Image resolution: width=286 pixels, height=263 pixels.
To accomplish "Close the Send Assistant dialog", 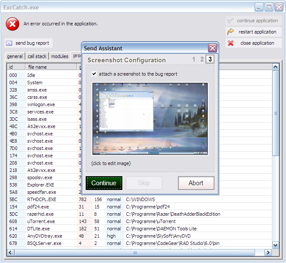I will click(212, 48).
